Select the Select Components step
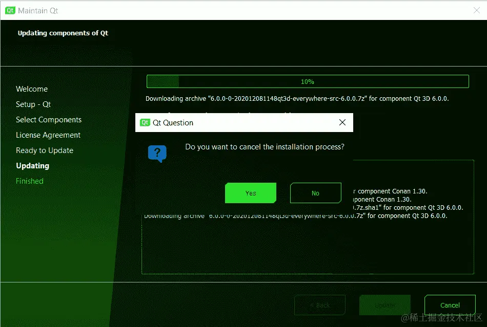This screenshot has width=487, height=327. pos(49,120)
